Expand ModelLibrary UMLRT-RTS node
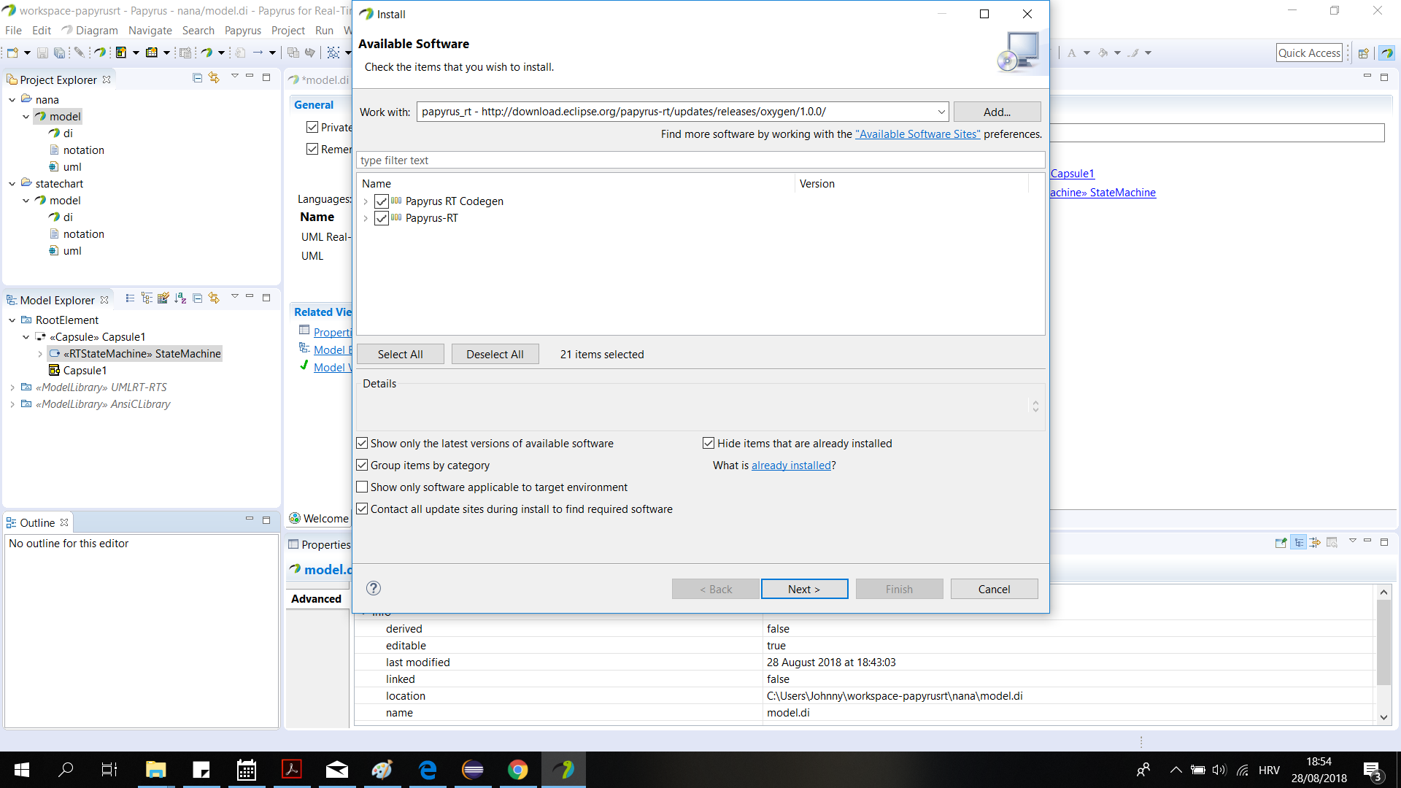1401x788 pixels. pyautogui.click(x=12, y=387)
